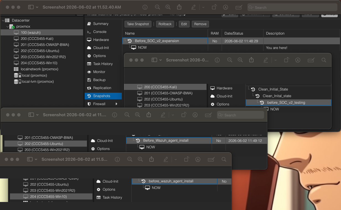This screenshot has height=210, width=341.
Task: Zoom out in the Kali snapshot Preview window
Action: coord(229,60)
